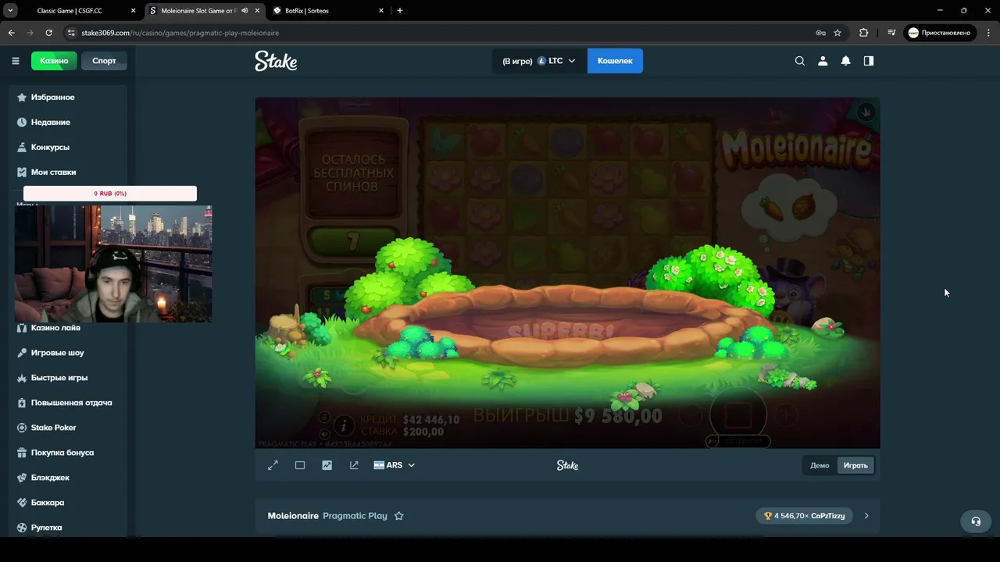The height and width of the screenshot is (562, 1000).
Task: Go back in browser history
Action: [x=11, y=33]
